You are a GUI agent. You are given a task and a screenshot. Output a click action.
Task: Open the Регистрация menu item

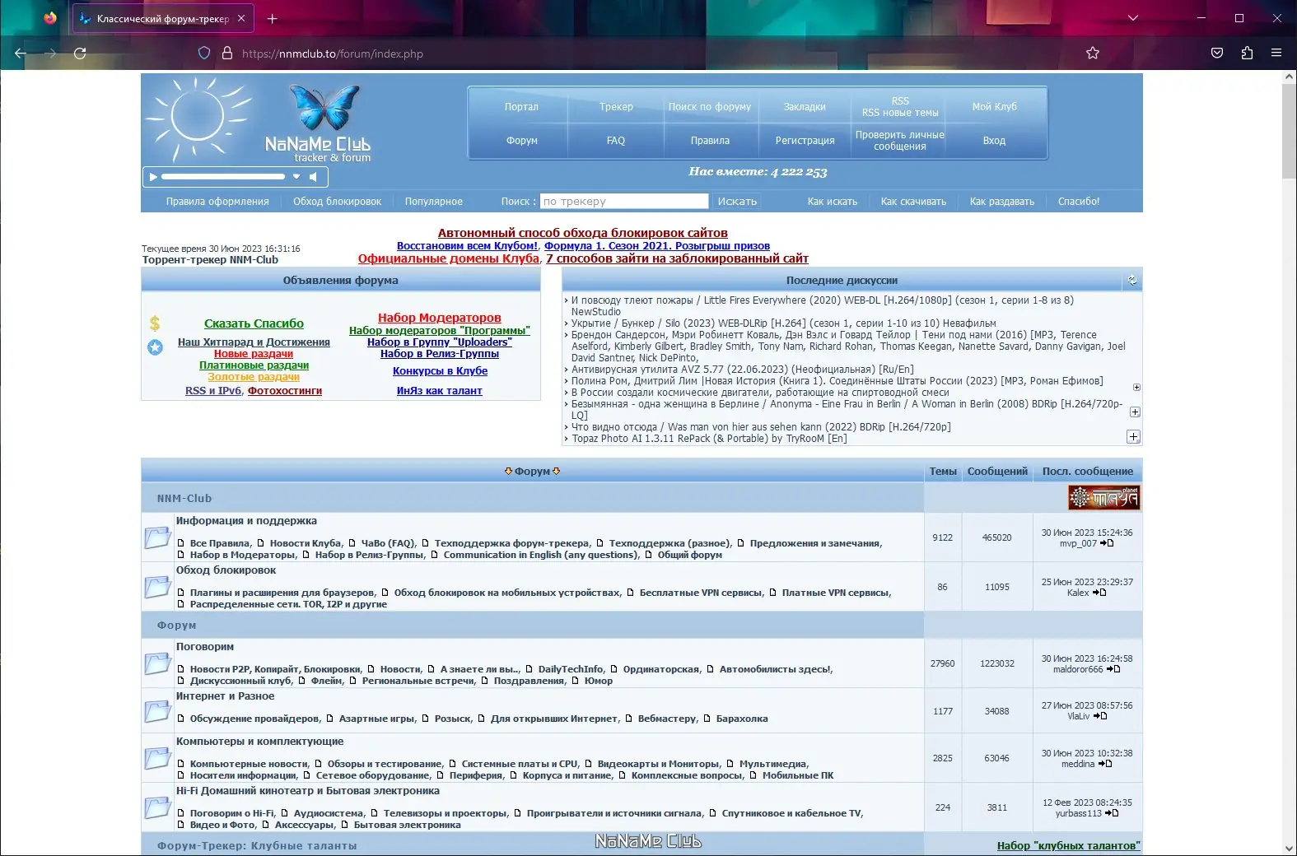(805, 141)
